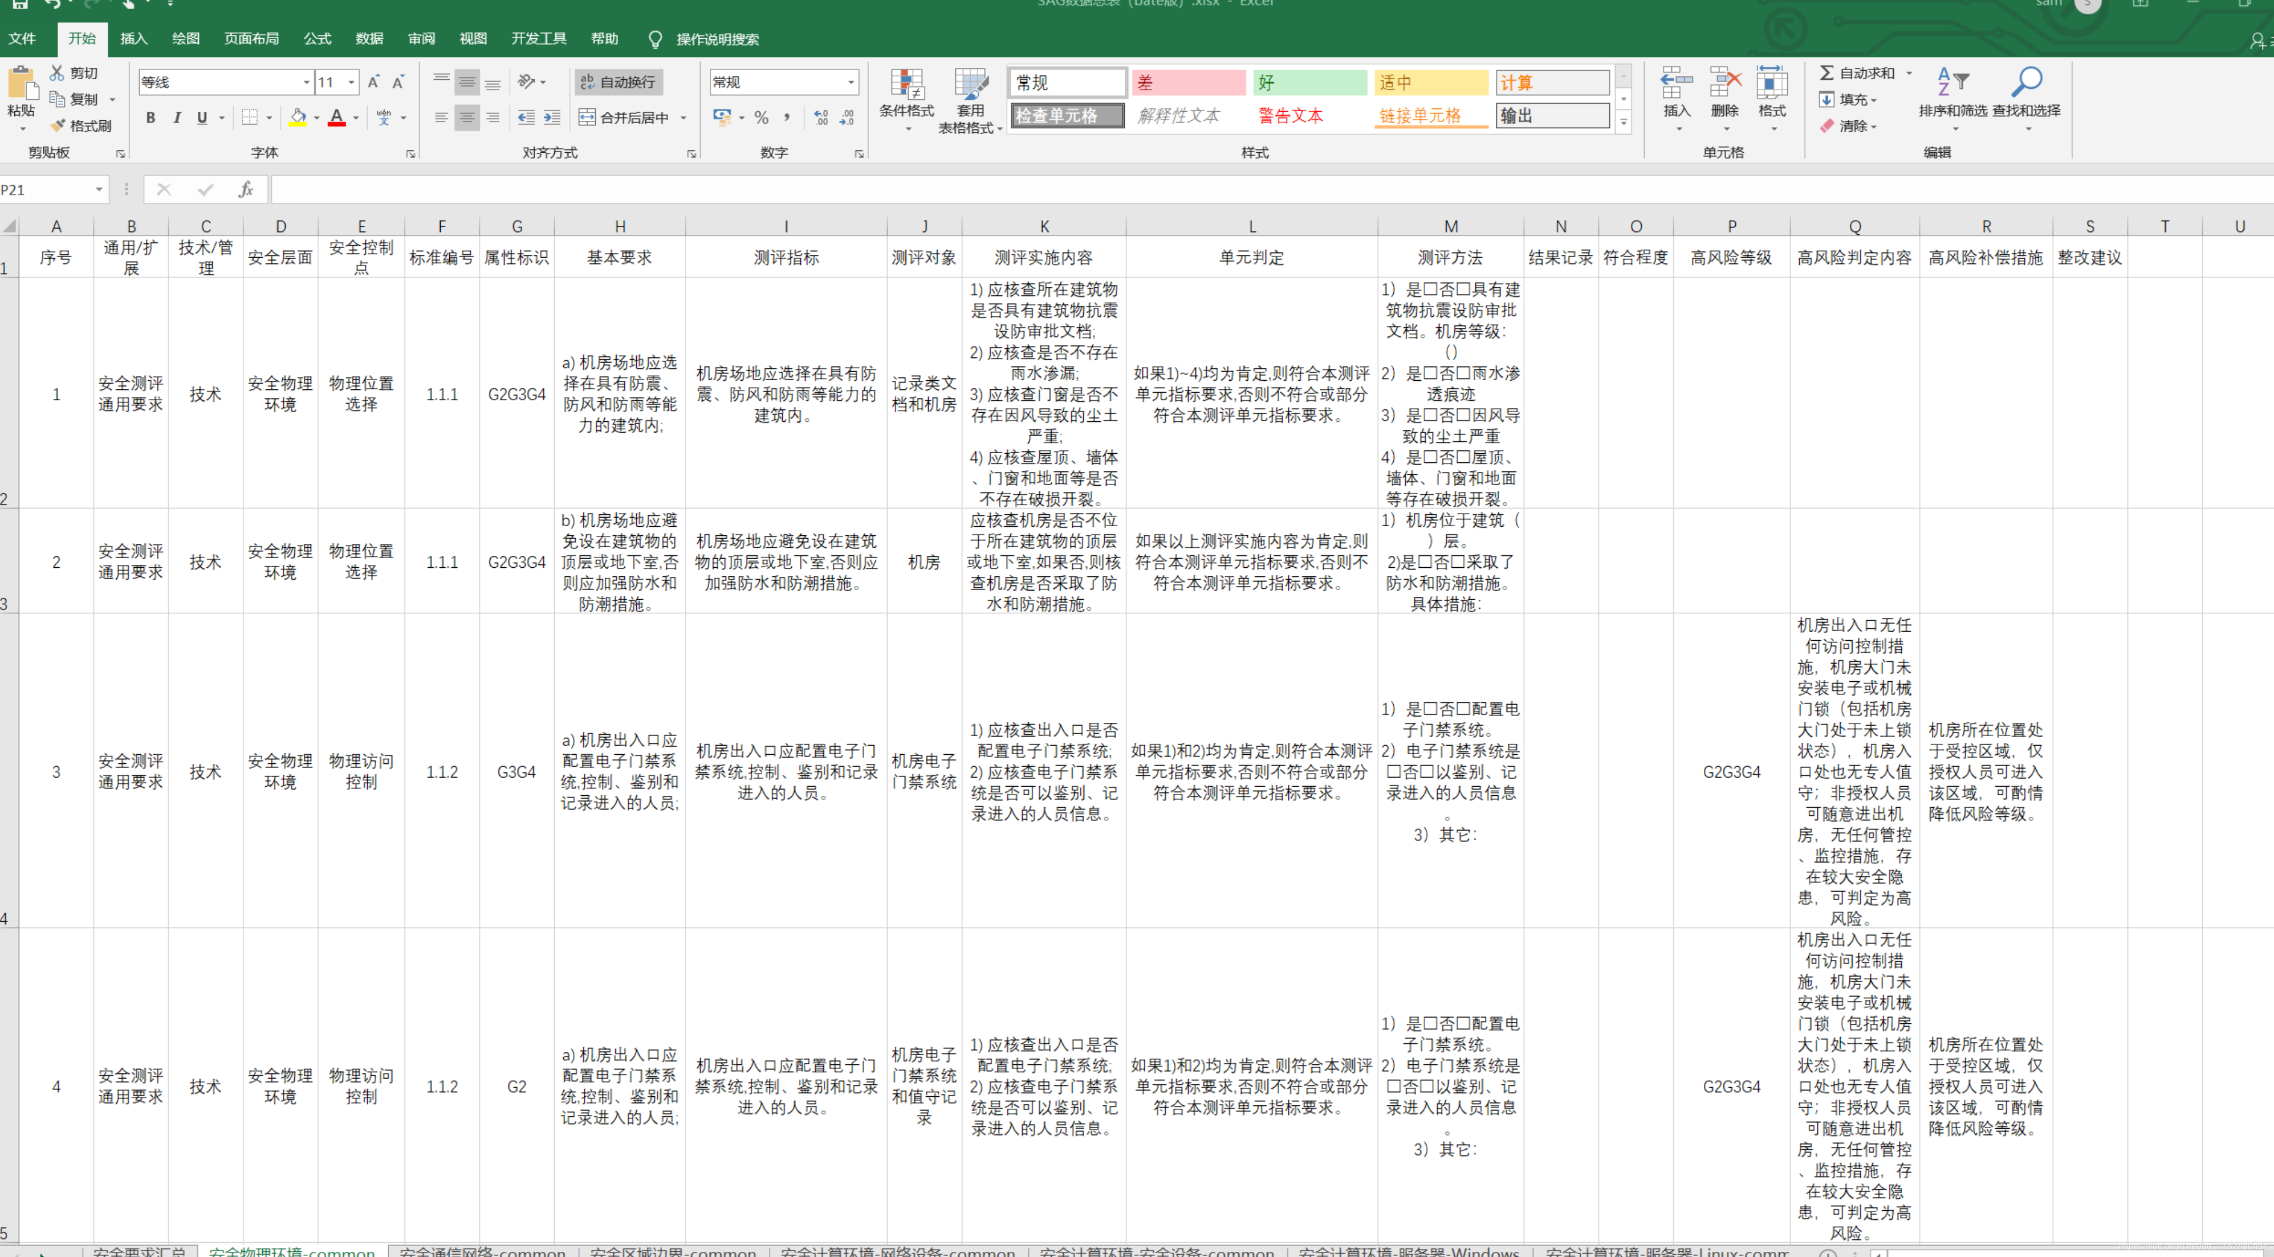The image size is (2274, 1257).
Task: Switch to the 插入 ribbon tab
Action: click(133, 39)
